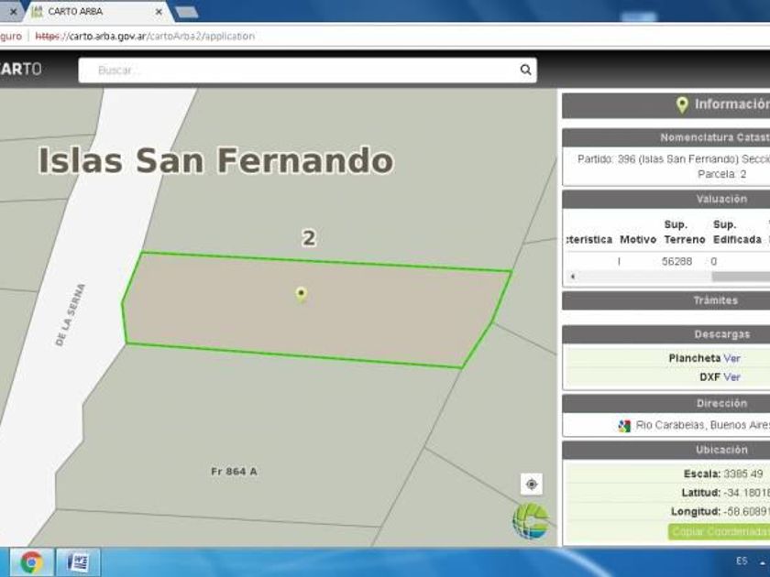This screenshot has height=577, width=770.
Task: View the Plancheta download link
Action: [731, 358]
